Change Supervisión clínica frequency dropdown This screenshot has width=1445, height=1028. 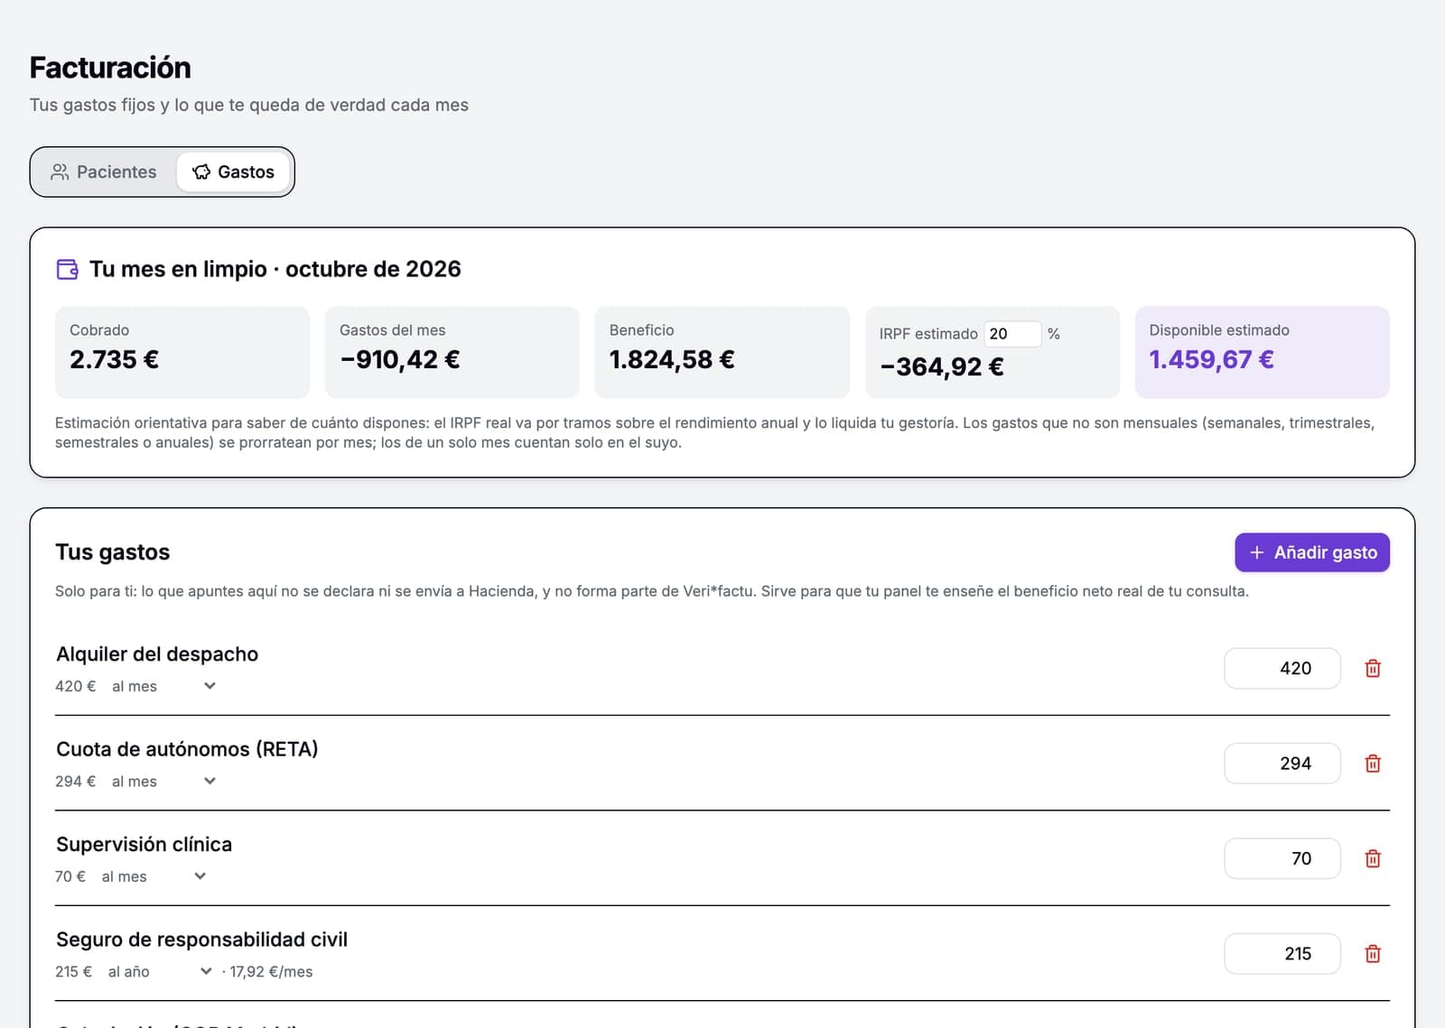coord(154,876)
